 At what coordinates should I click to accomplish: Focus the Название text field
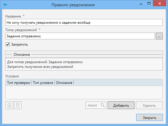point(84,23)
